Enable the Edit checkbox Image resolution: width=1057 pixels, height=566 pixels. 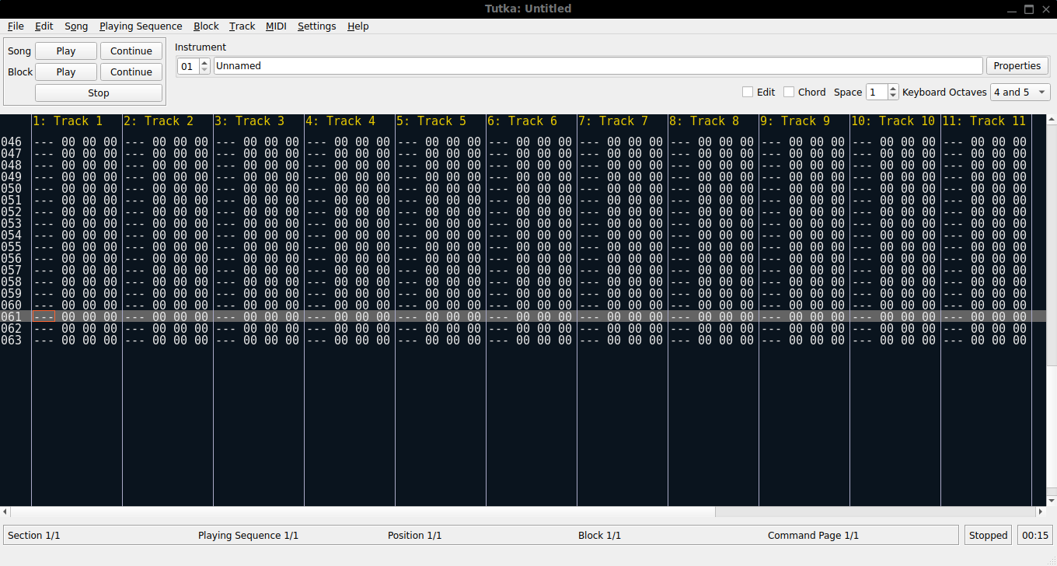click(x=747, y=92)
